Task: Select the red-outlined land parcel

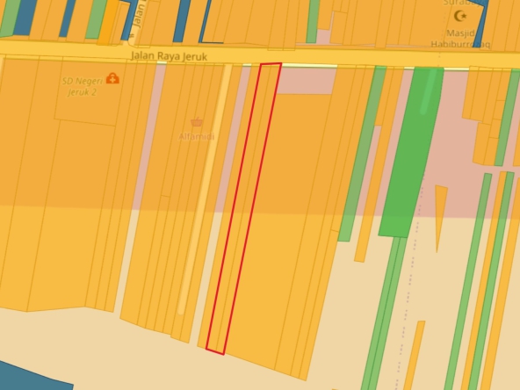Action: coord(244,209)
